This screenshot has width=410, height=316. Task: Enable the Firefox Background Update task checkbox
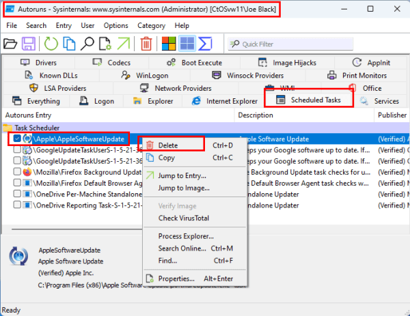pyautogui.click(x=18, y=172)
